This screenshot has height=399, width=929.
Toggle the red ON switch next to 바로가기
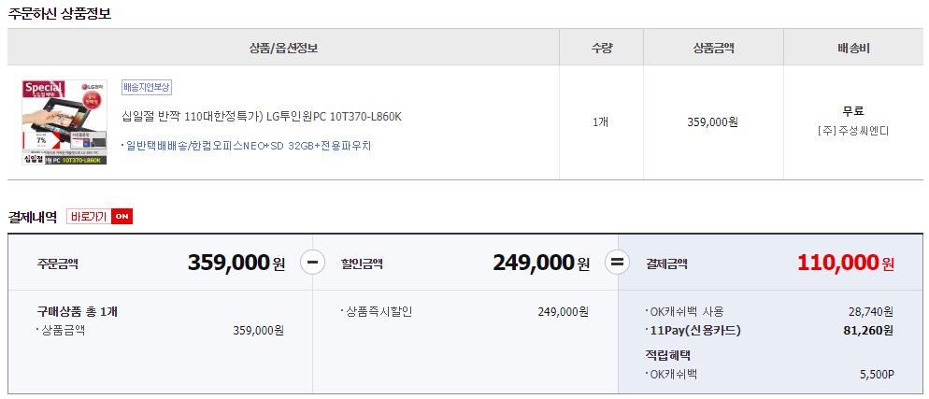(x=122, y=217)
